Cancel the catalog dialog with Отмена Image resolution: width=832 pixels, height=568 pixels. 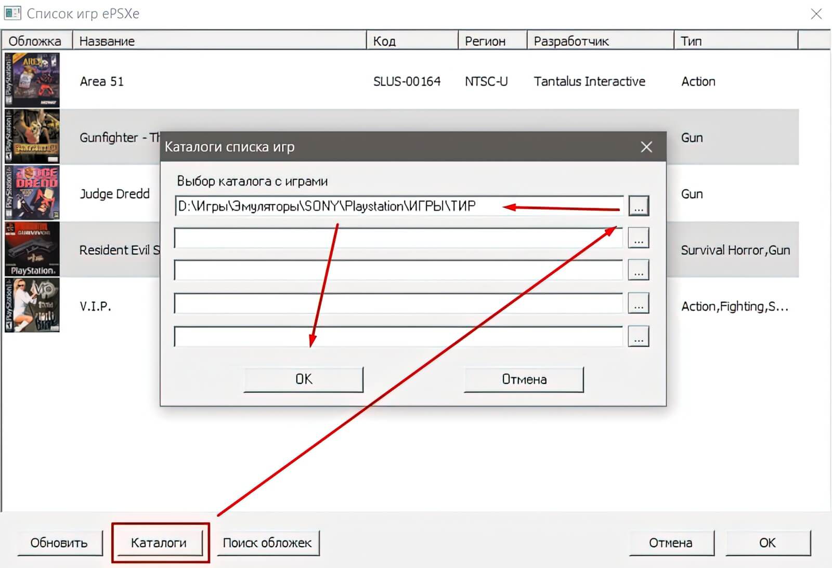tap(524, 379)
